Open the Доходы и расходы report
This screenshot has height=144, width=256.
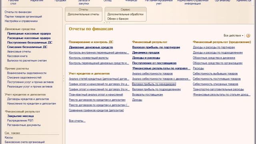point(146,58)
